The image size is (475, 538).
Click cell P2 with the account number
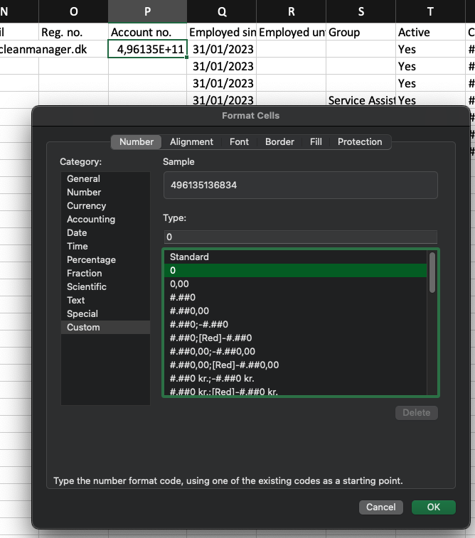[147, 49]
